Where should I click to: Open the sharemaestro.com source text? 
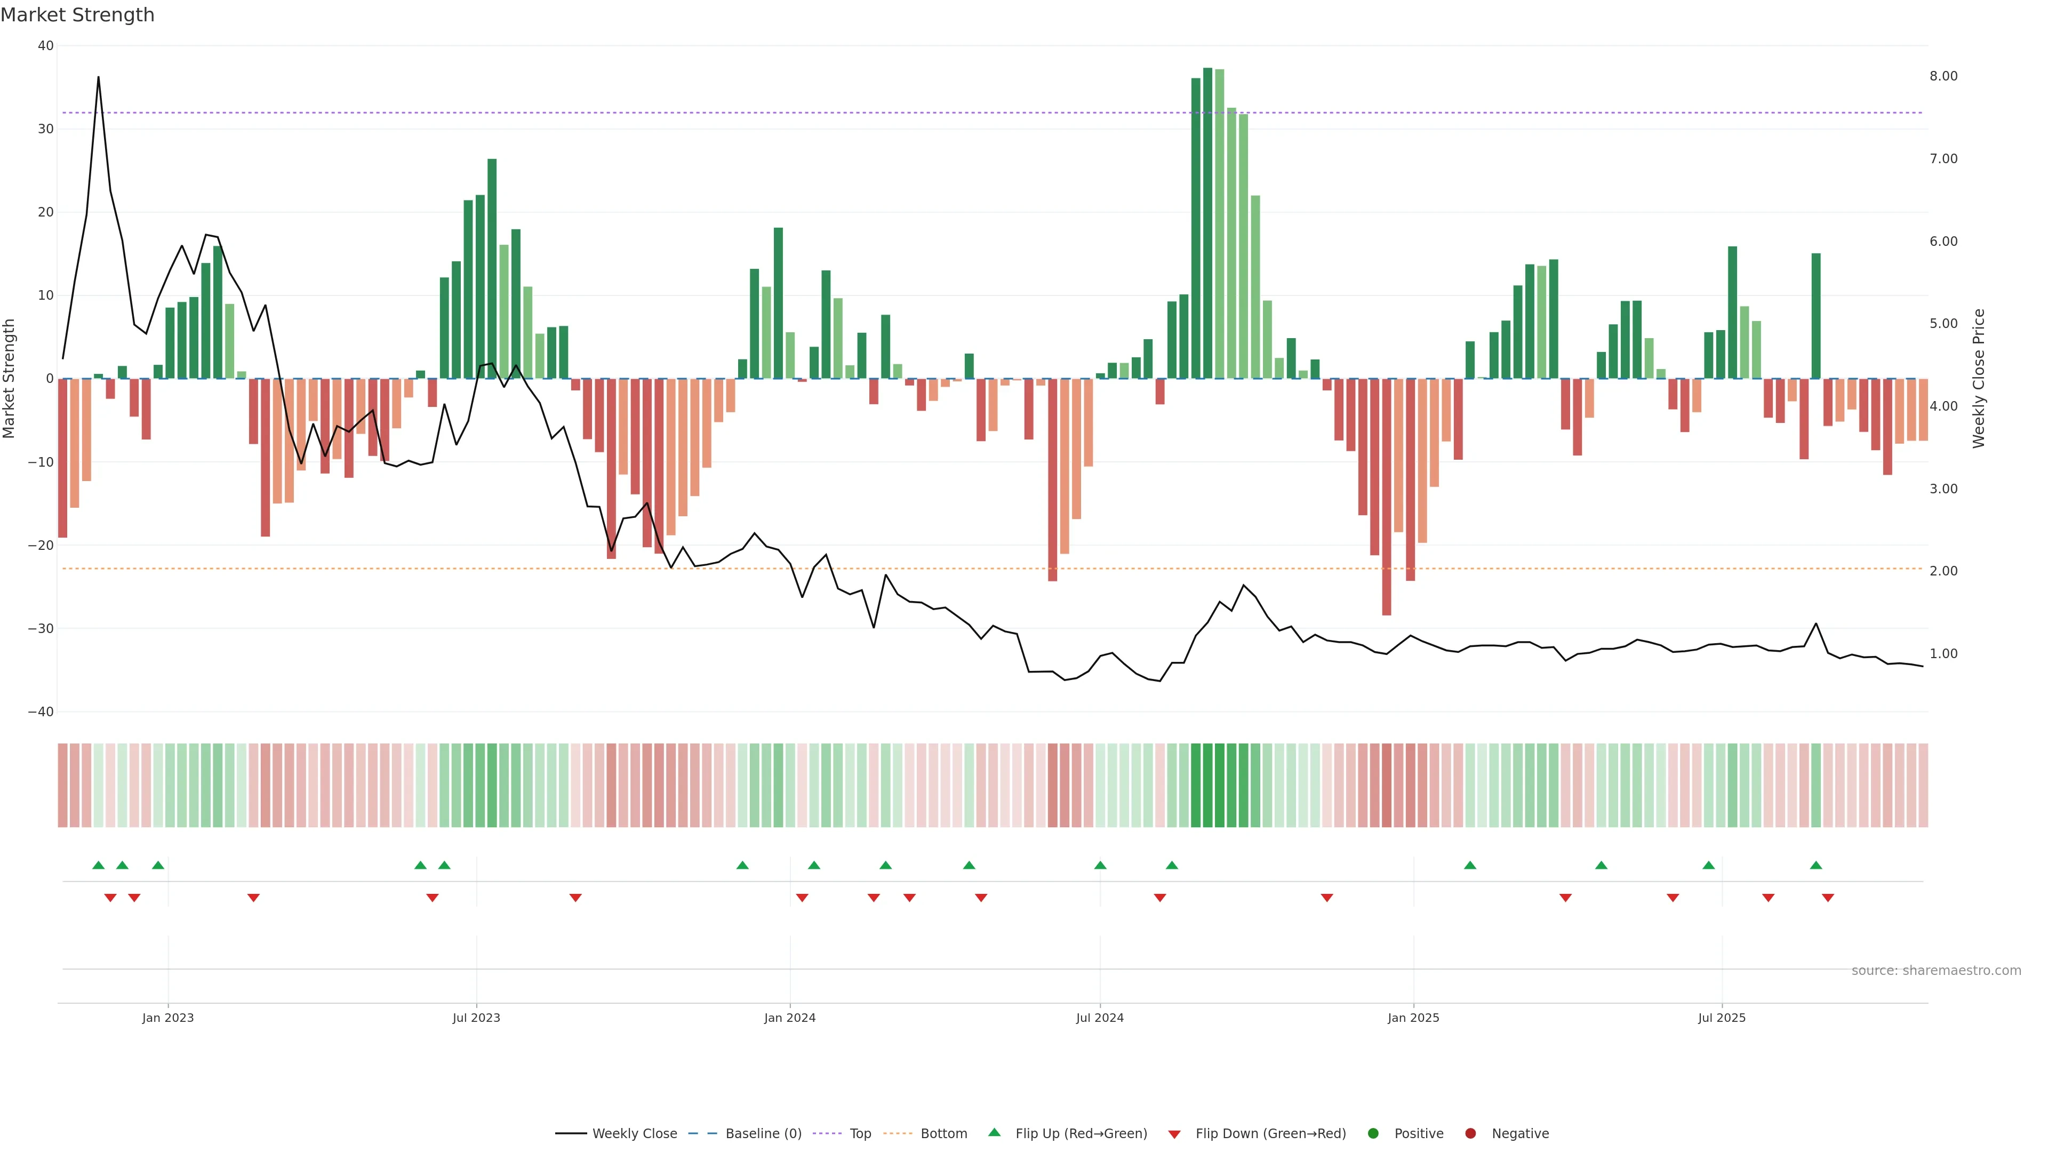(1936, 971)
